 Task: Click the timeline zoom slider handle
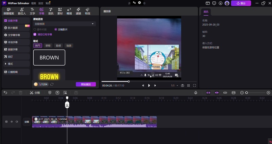click(247, 92)
